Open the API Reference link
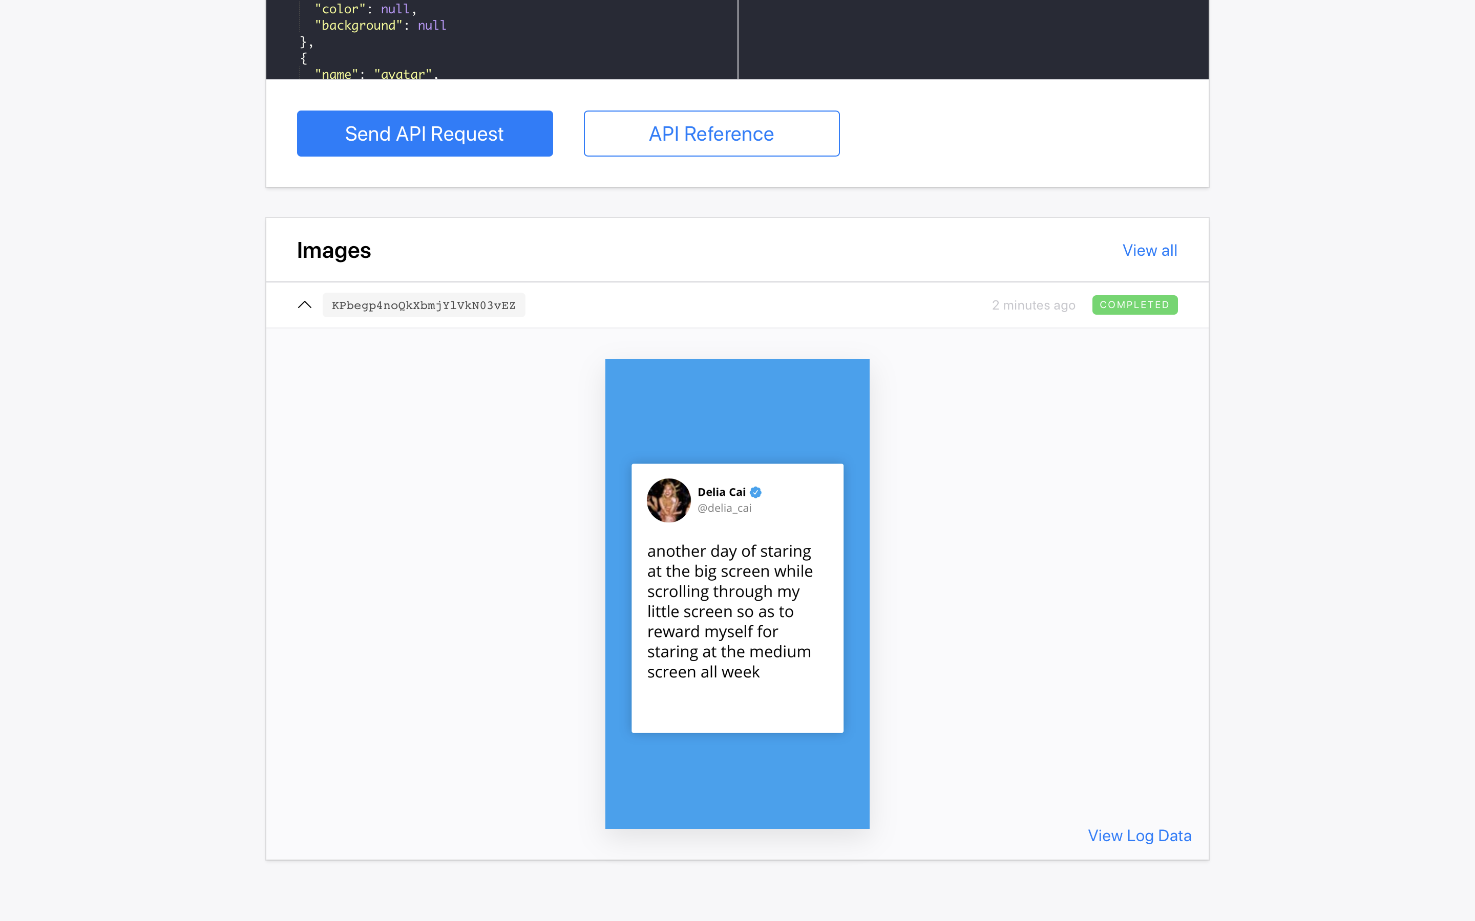This screenshot has width=1475, height=921. [711, 134]
